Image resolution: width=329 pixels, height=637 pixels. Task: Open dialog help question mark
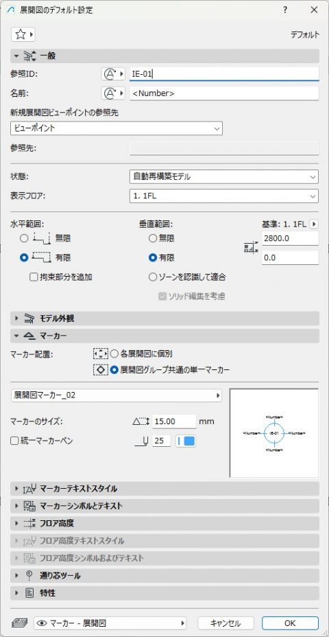coord(286,10)
